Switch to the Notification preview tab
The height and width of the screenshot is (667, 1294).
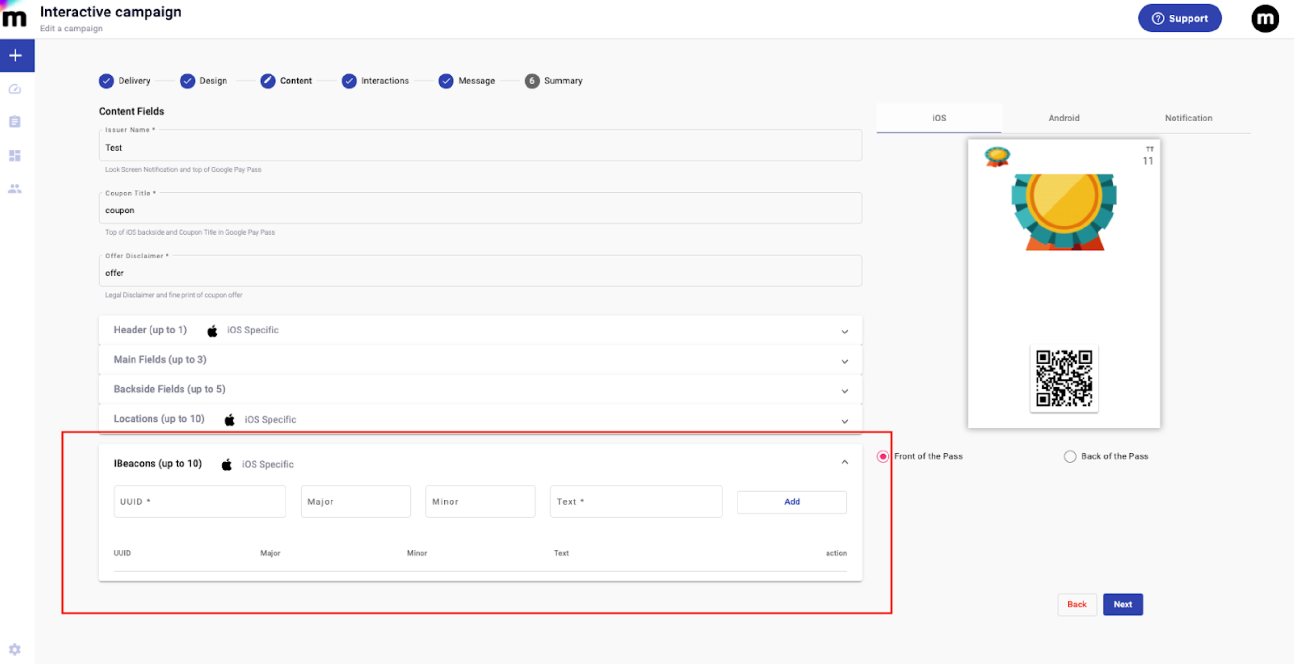[1189, 119]
